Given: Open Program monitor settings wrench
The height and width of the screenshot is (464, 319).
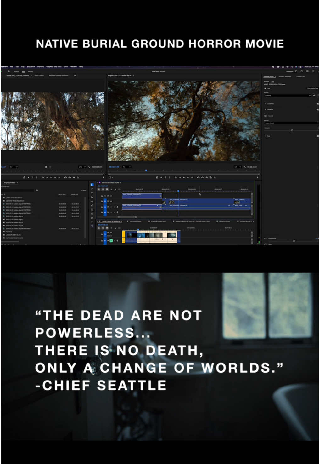Looking at the screenshot, I should pyautogui.click(x=244, y=167).
